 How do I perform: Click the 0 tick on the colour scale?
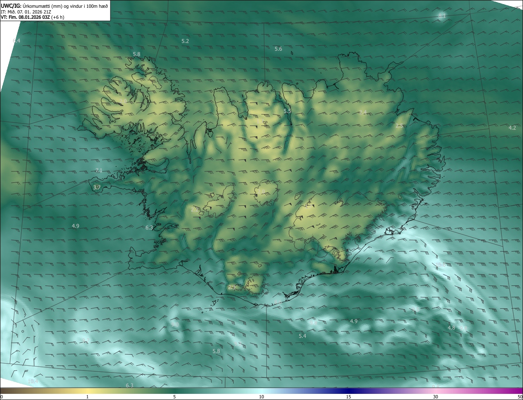2,397
